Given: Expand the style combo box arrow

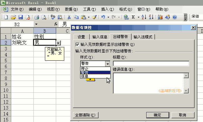Looking at the screenshot, I should 108,63.
